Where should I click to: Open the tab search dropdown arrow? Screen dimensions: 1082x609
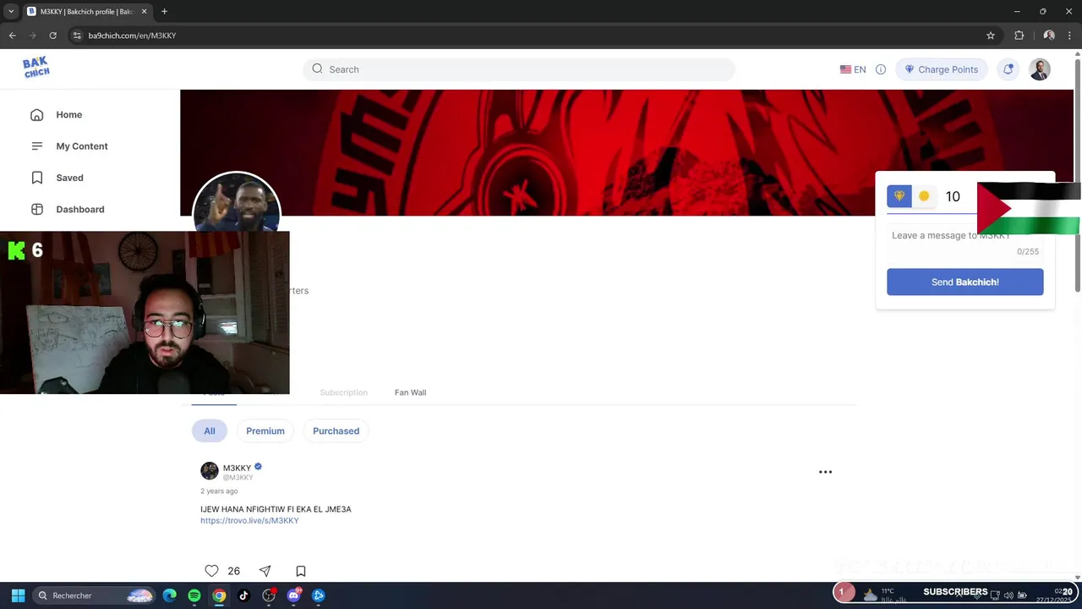(11, 12)
